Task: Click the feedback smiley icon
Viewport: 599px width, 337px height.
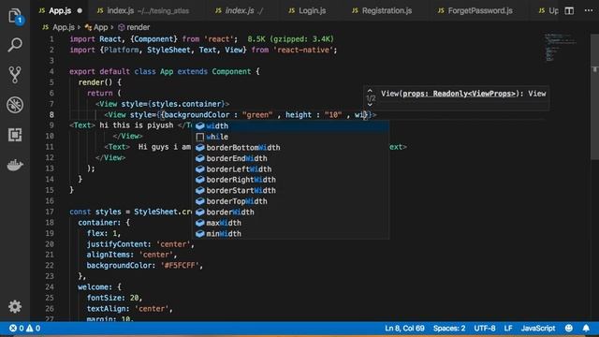Action: pyautogui.click(x=569, y=328)
